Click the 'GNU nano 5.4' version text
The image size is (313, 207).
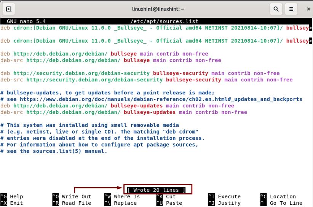(26, 21)
